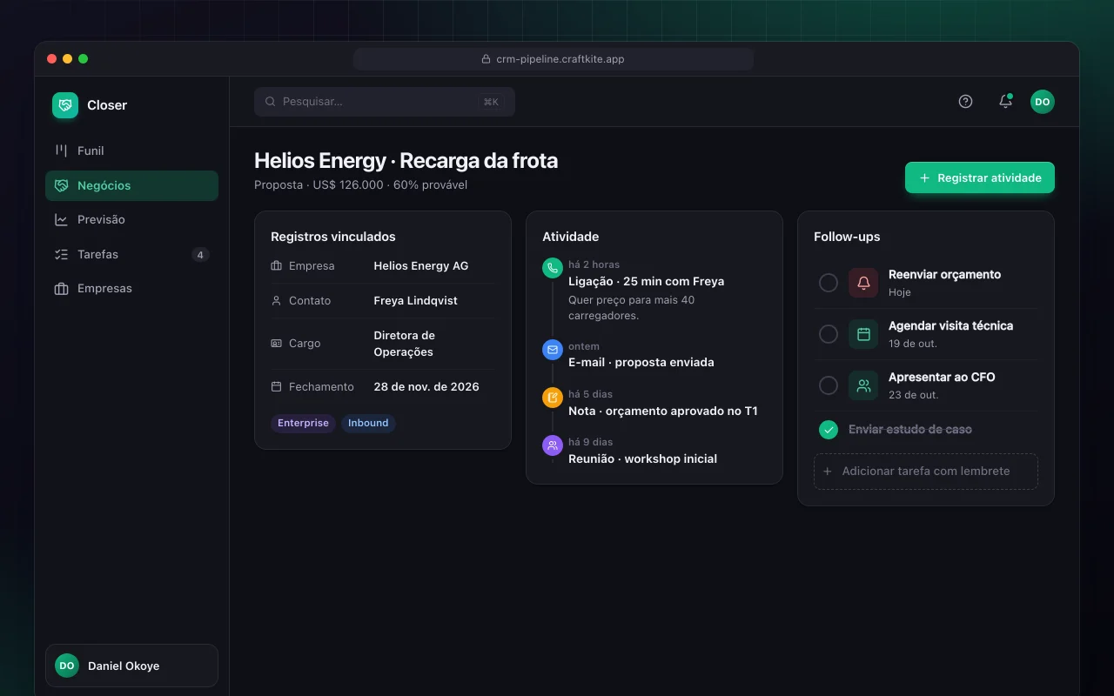Image resolution: width=1114 pixels, height=696 pixels.
Task: Open the notifications bell icon
Action: (x=1005, y=101)
